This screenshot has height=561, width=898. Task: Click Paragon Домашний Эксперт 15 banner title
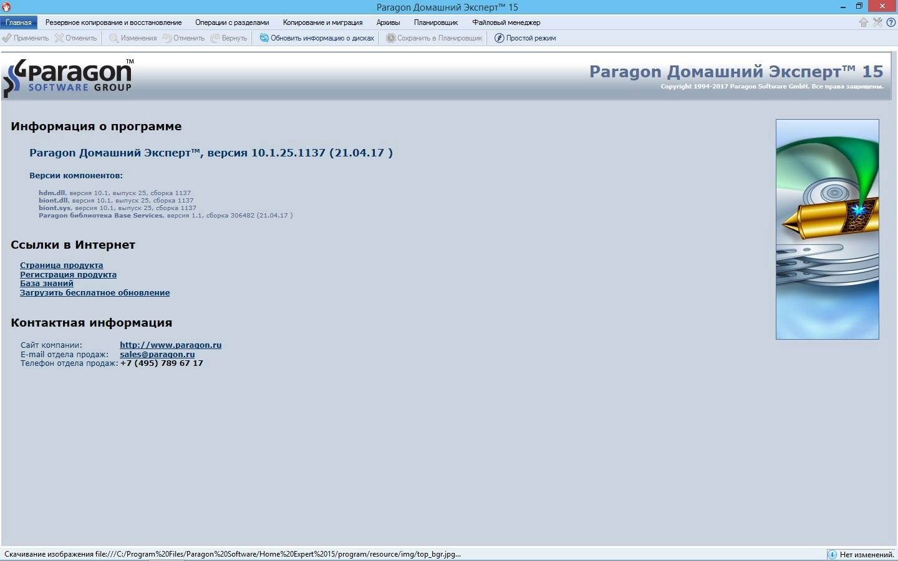point(736,72)
